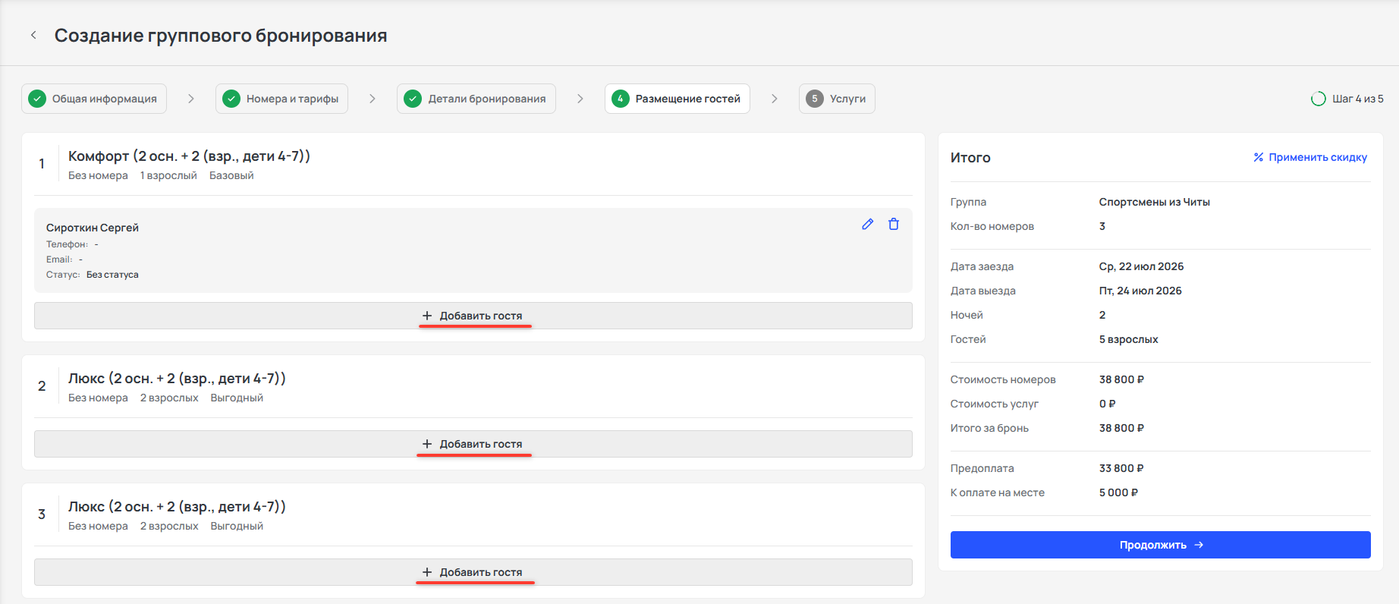Delete guest Сироткин Сергей with trash icon
Image resolution: width=1399 pixels, height=604 pixels.
[894, 224]
